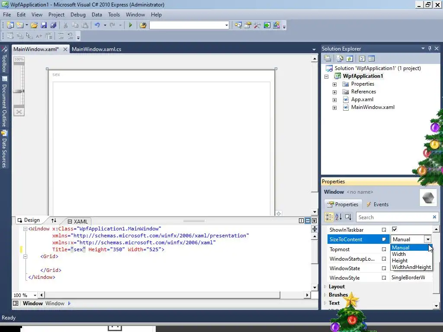Select the Width option in the dropdown list
443x332 pixels.
click(x=411, y=254)
